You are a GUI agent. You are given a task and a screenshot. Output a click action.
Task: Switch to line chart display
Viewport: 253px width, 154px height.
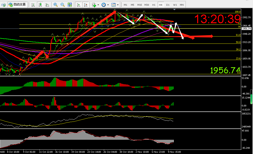click(x=47, y=5)
